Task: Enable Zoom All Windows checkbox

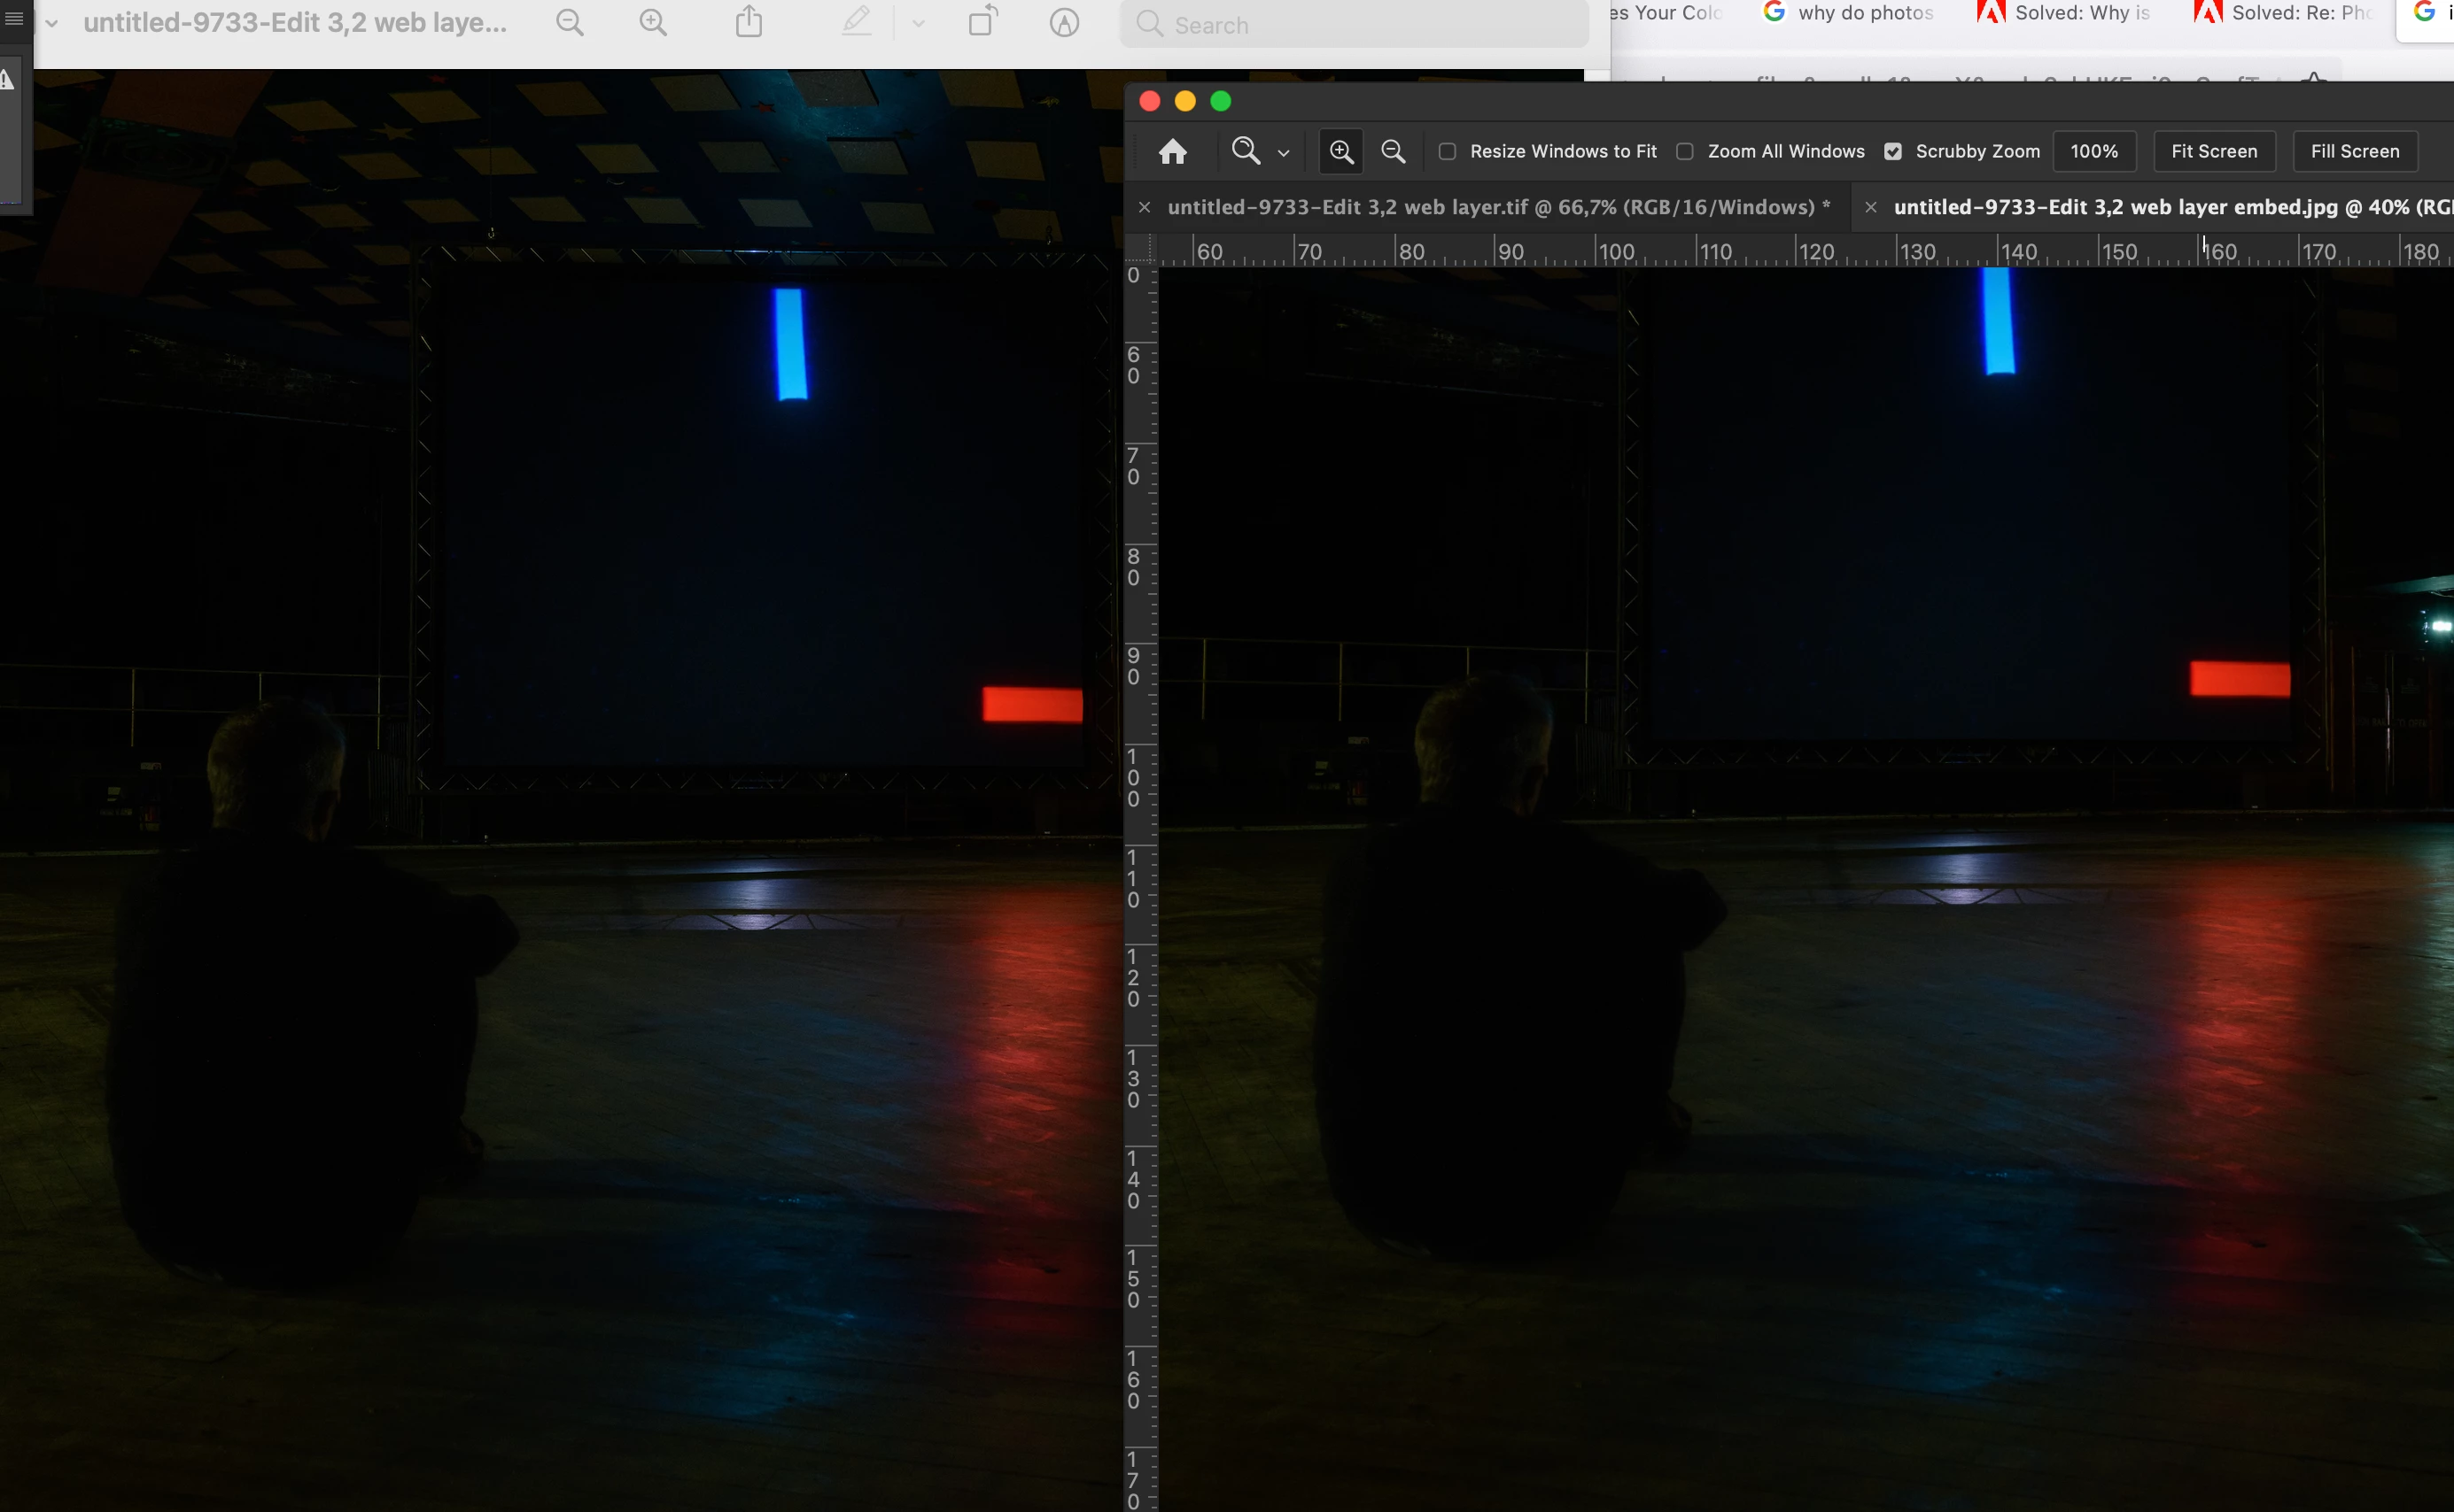Action: (x=1685, y=151)
